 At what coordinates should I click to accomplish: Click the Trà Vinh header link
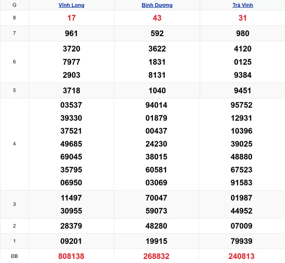[x=242, y=5]
